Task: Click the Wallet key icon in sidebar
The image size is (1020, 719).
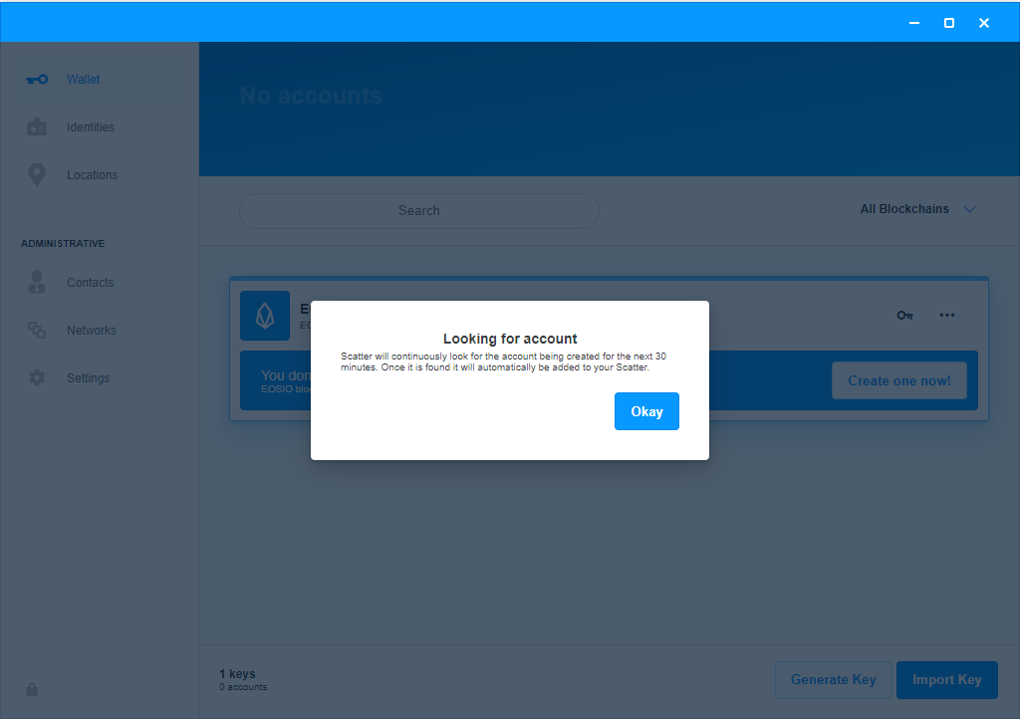Action: 37,80
